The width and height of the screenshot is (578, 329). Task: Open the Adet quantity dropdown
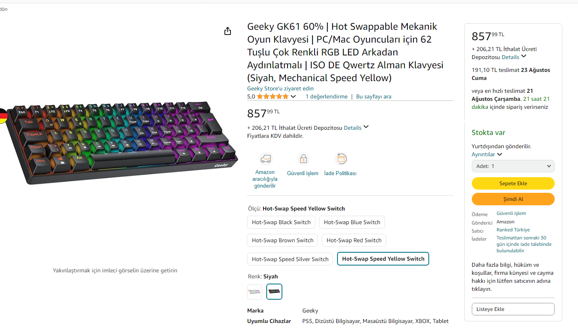point(513,166)
